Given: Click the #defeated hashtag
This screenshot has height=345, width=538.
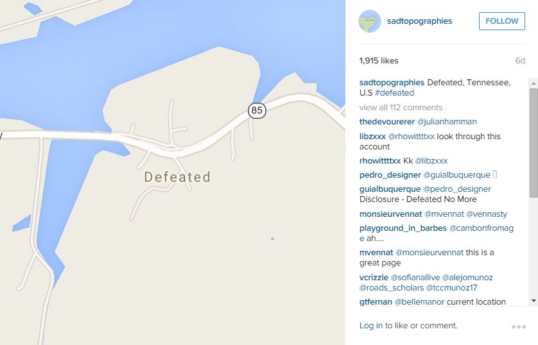Looking at the screenshot, I should (394, 93).
